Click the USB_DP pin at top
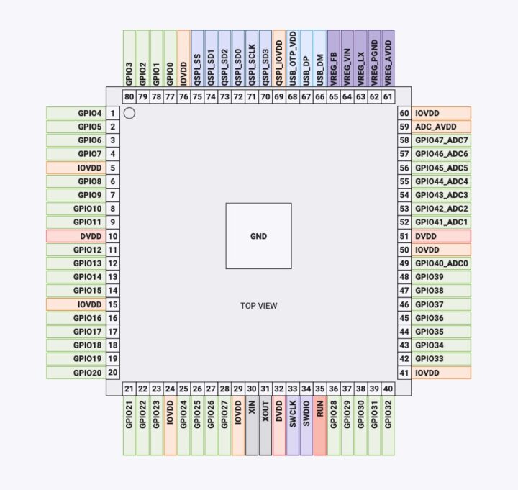The image size is (518, 490). pyautogui.click(x=306, y=59)
